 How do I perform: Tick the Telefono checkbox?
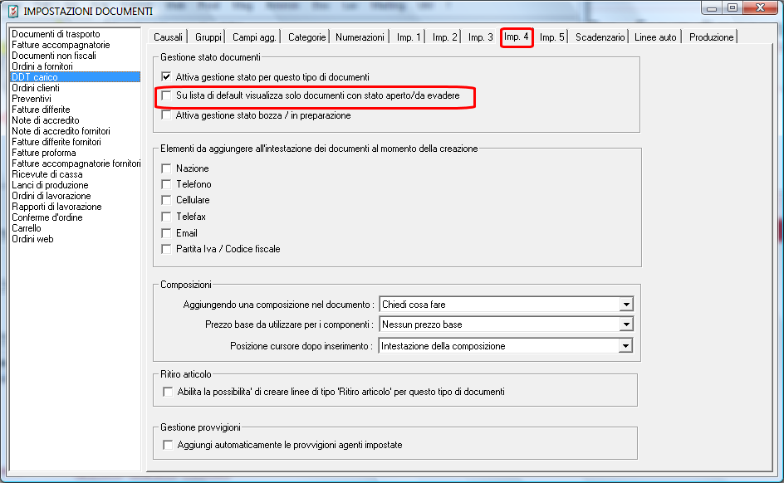tap(166, 184)
